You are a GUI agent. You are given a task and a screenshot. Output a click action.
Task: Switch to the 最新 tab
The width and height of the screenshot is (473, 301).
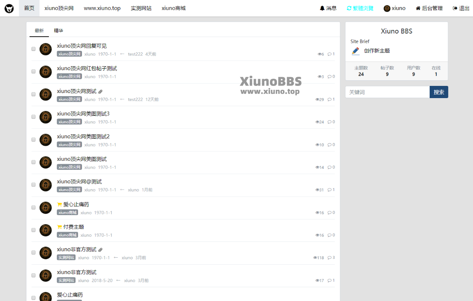click(x=39, y=30)
